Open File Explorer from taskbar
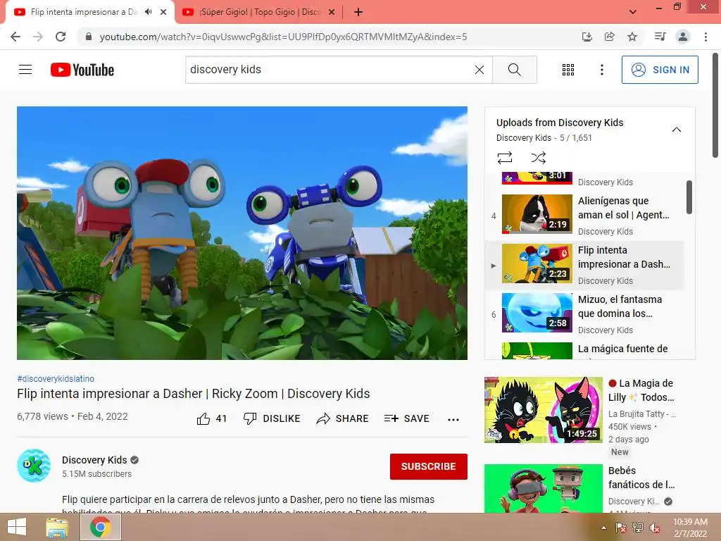The height and width of the screenshot is (541, 721). coord(57,527)
